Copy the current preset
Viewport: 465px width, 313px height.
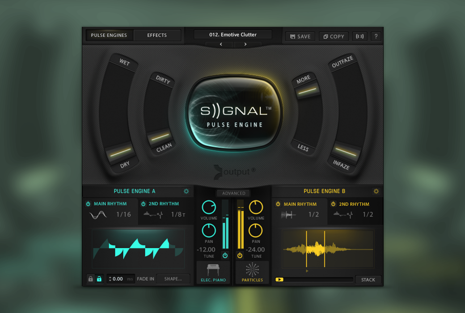pos(334,37)
